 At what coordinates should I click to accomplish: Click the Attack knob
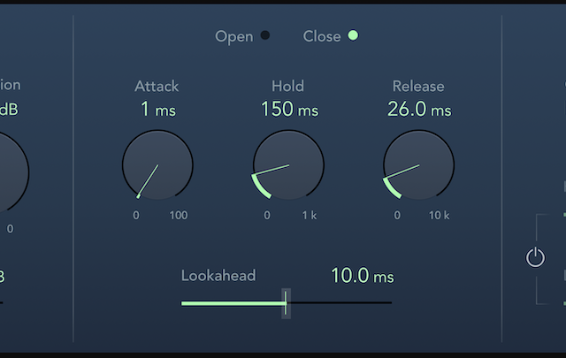click(x=157, y=165)
